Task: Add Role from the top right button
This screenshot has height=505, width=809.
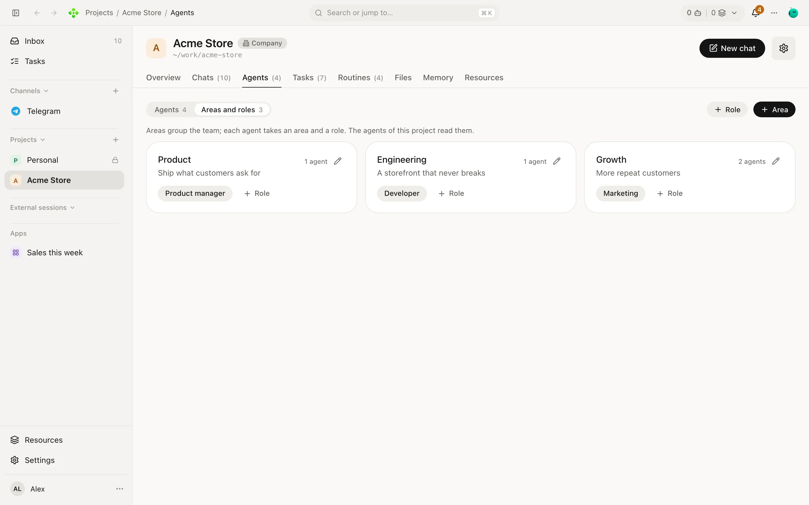Action: (727, 109)
